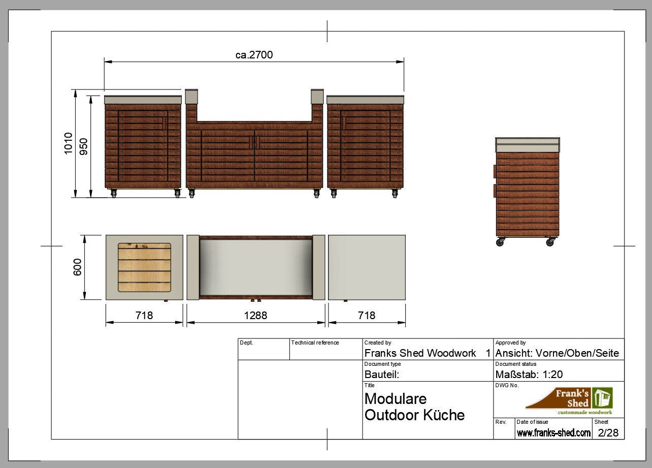Click the 1288 middle module width dimension
The width and height of the screenshot is (652, 468).
tap(255, 316)
